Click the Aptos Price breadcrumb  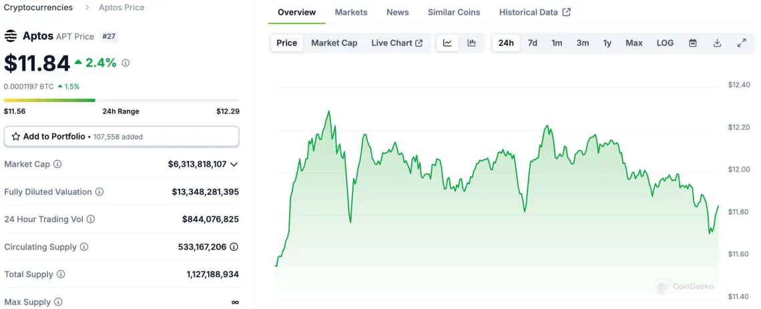pyautogui.click(x=121, y=7)
